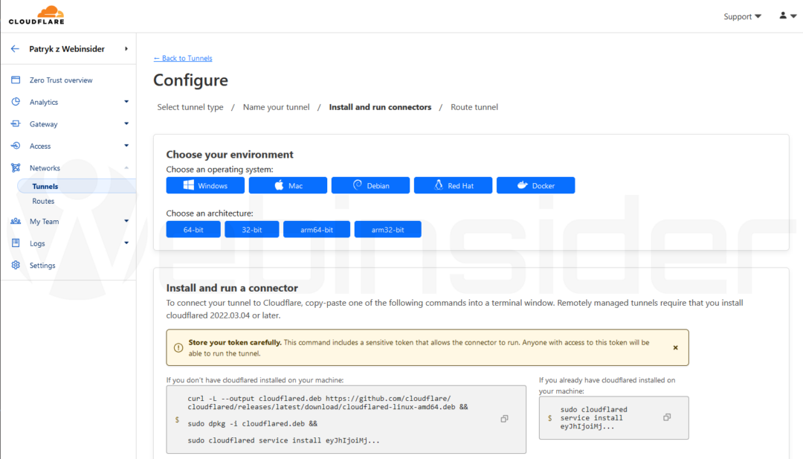Open the user account icon menu
Image resolution: width=803 pixels, height=459 pixels.
pyautogui.click(x=787, y=16)
